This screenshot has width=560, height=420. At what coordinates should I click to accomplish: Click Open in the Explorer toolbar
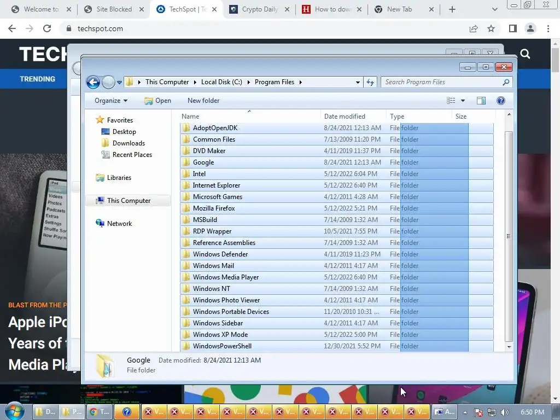(x=157, y=101)
